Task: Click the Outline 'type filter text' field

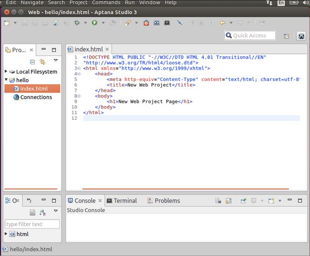Action: tap(32, 224)
